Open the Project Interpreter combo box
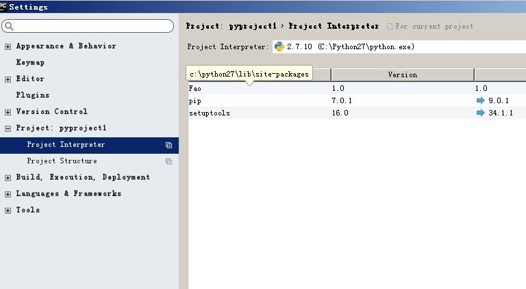Image resolution: width=526 pixels, height=289 pixels. coord(399,46)
